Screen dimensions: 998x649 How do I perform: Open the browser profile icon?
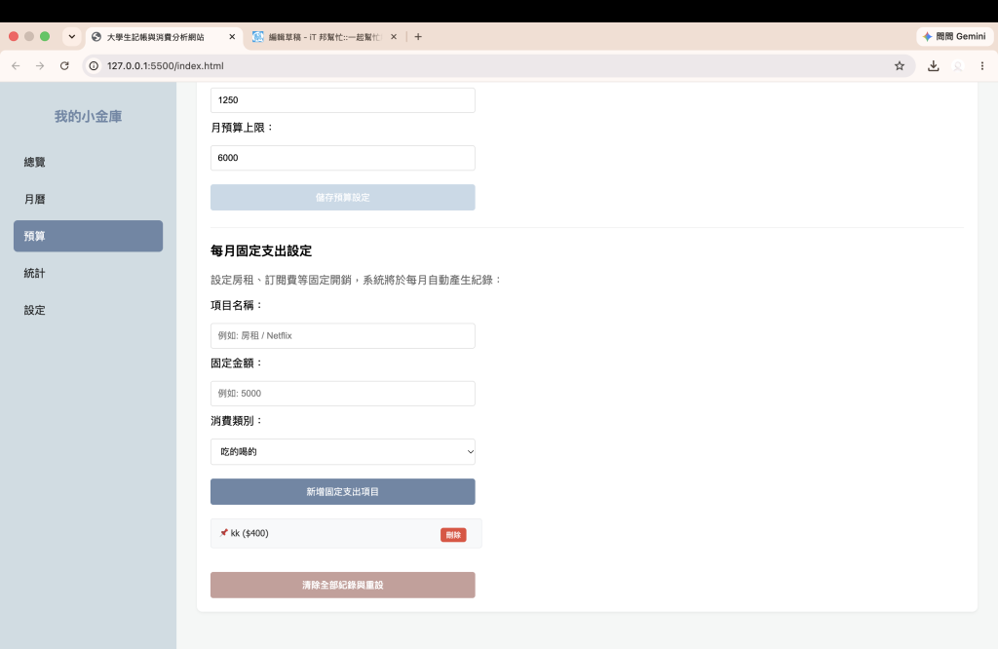coord(958,65)
